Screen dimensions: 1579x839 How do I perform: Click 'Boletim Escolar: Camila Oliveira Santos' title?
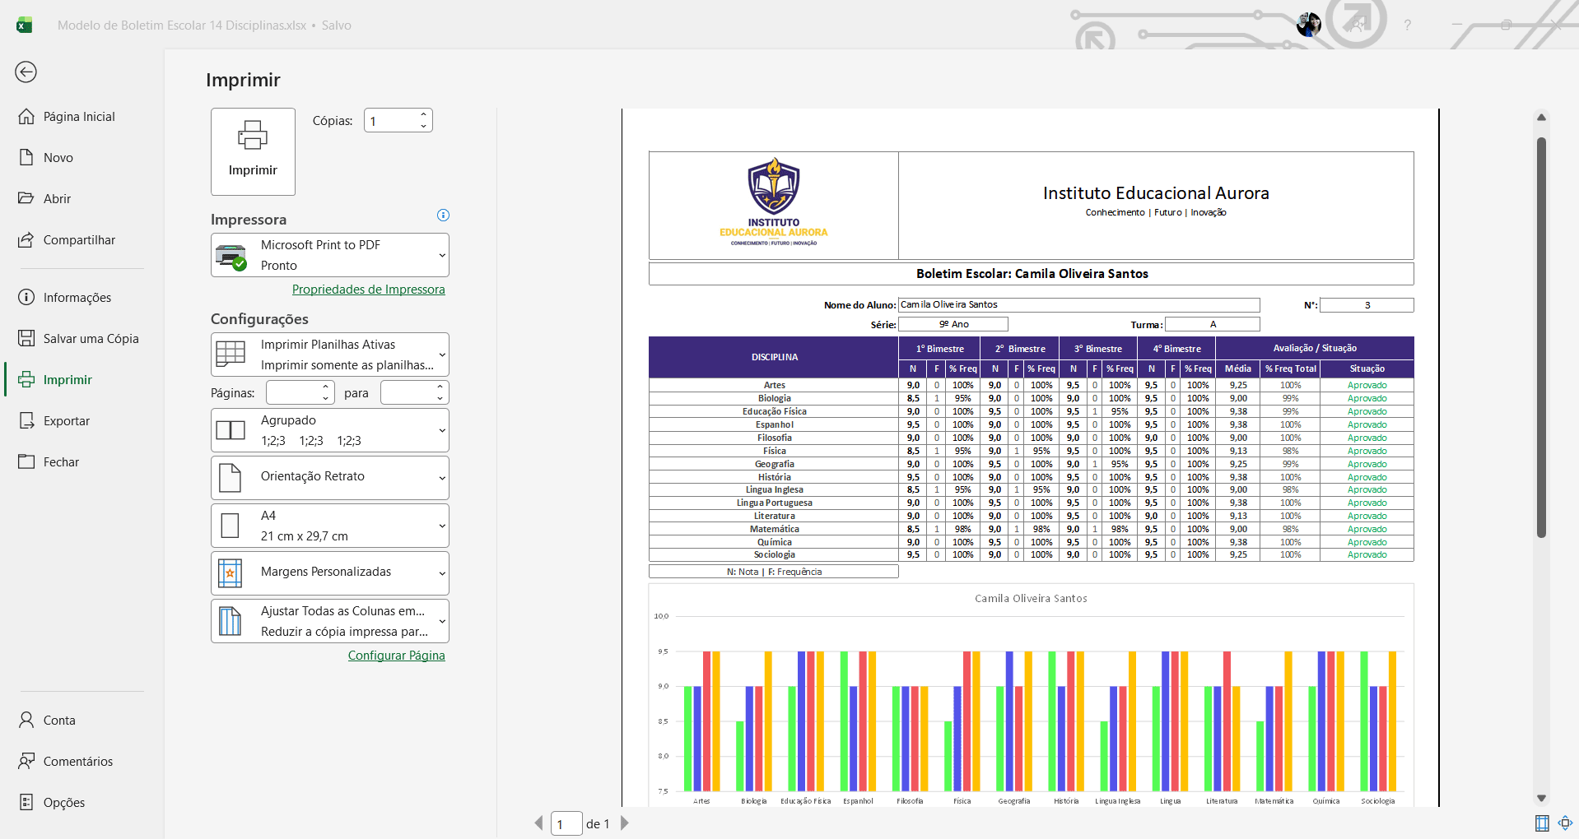tap(1032, 274)
